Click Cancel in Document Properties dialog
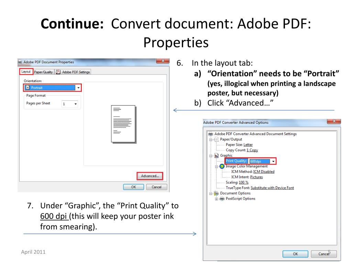The width and height of the screenshot is (352, 264). click(156, 187)
